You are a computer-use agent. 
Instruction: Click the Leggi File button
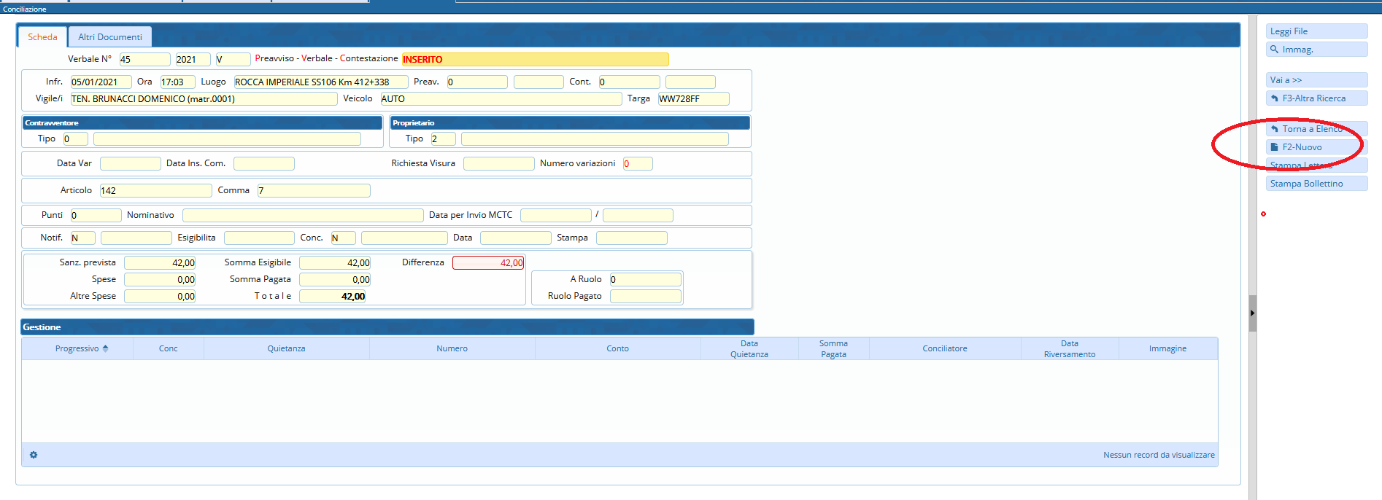(x=1316, y=31)
